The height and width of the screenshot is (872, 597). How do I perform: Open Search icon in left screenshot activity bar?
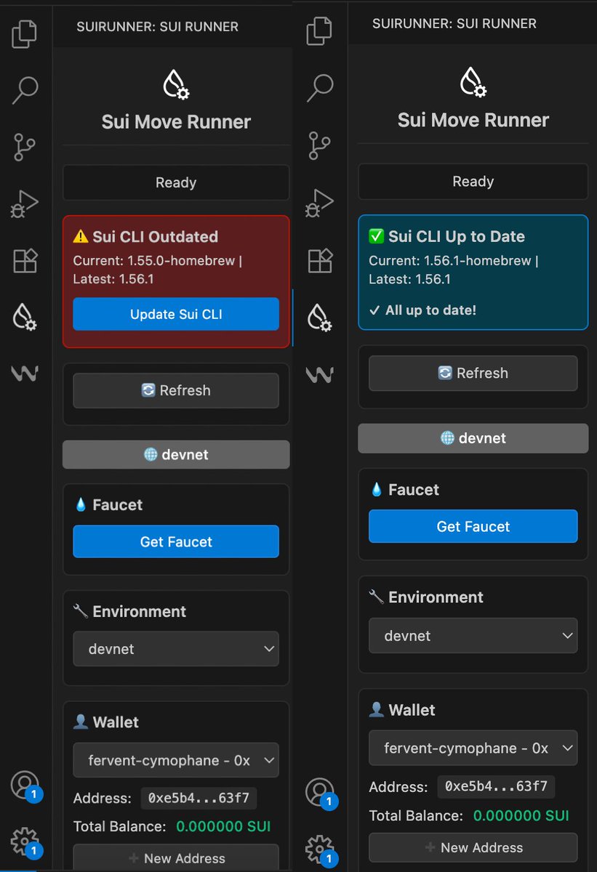[25, 90]
